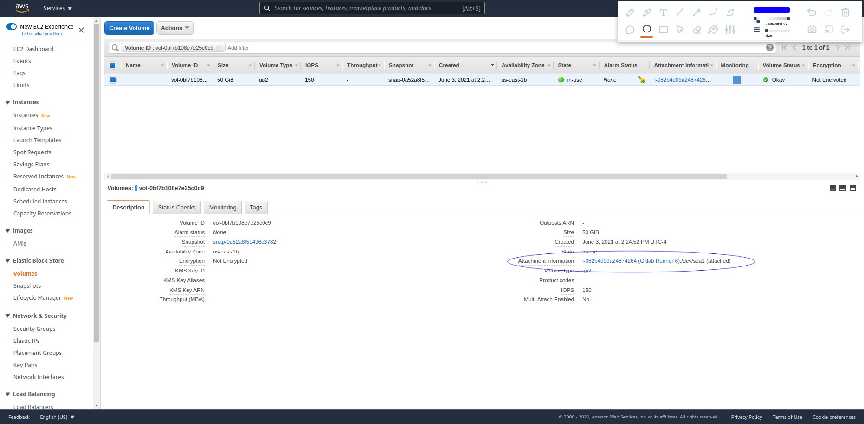864x424 pixels.
Task: Close the New EC2 Experience banner
Action: [81, 30]
